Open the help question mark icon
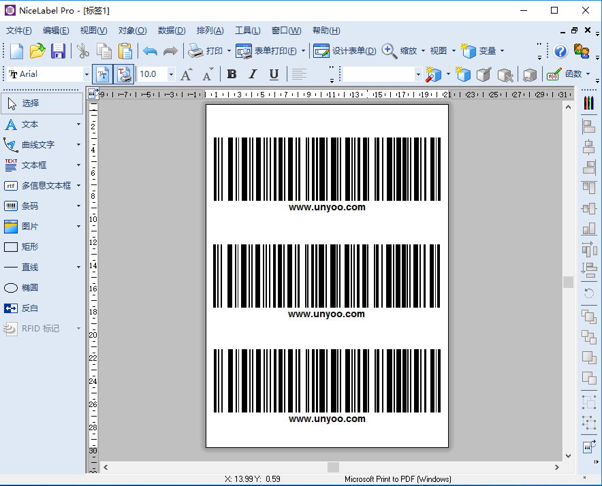This screenshot has width=602, height=486. click(560, 51)
